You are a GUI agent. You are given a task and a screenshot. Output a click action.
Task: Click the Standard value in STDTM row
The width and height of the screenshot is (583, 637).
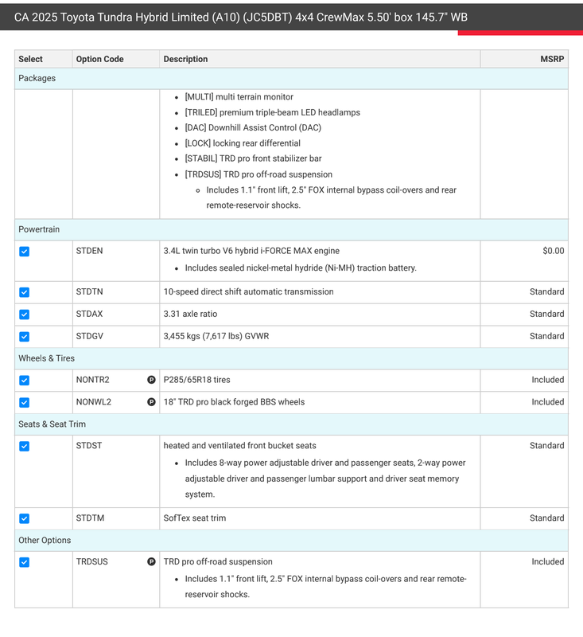point(547,518)
